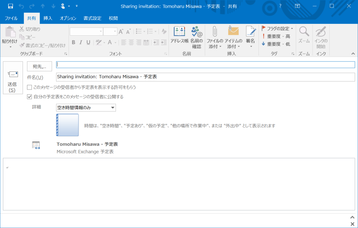Switch to the オプション tab
Image resolution: width=358 pixels, height=228 pixels.
[68, 18]
